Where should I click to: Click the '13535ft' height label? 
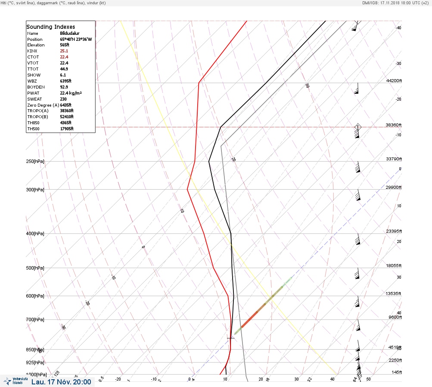pos(393,294)
